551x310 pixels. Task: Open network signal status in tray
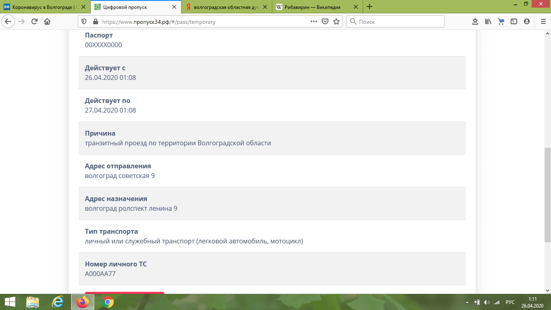tap(497, 302)
